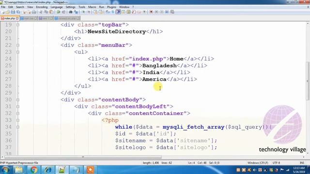Open the Function List icon
Screen dimensions: 310x174
[134, 12]
